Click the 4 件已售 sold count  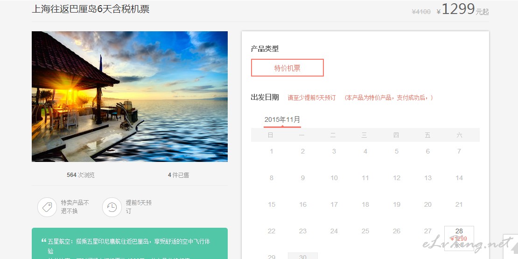coord(178,175)
